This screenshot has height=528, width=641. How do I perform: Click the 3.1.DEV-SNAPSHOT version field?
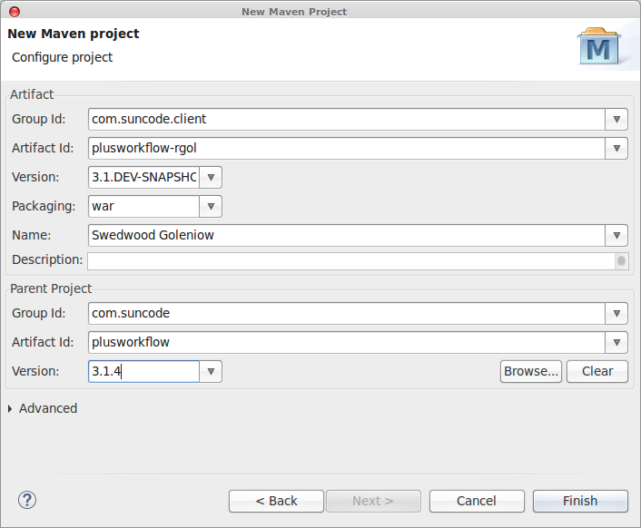(x=143, y=177)
